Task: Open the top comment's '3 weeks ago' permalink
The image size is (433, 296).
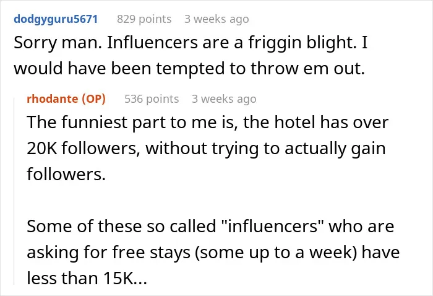Action: pos(216,19)
